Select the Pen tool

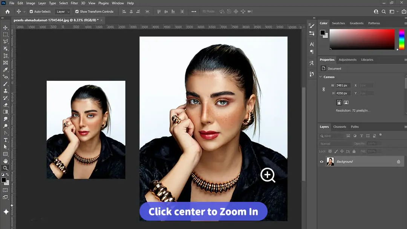[x=5, y=133]
